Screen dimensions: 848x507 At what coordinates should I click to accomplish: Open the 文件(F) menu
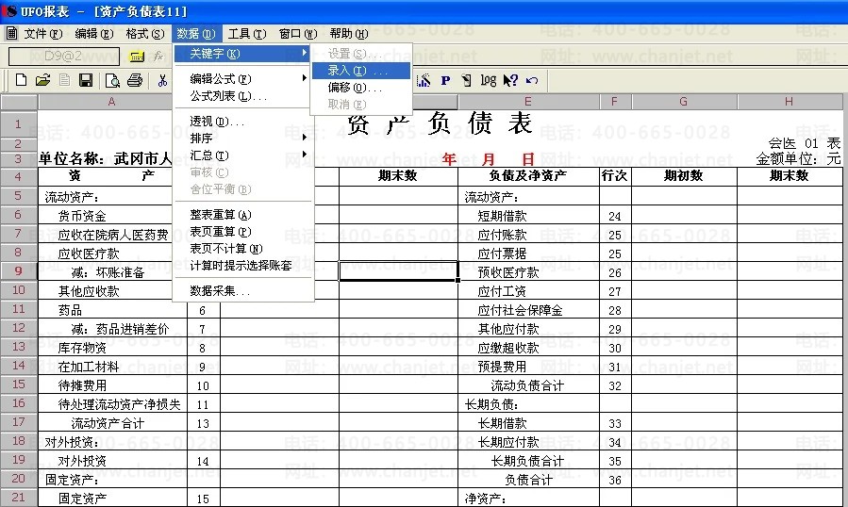coord(43,34)
